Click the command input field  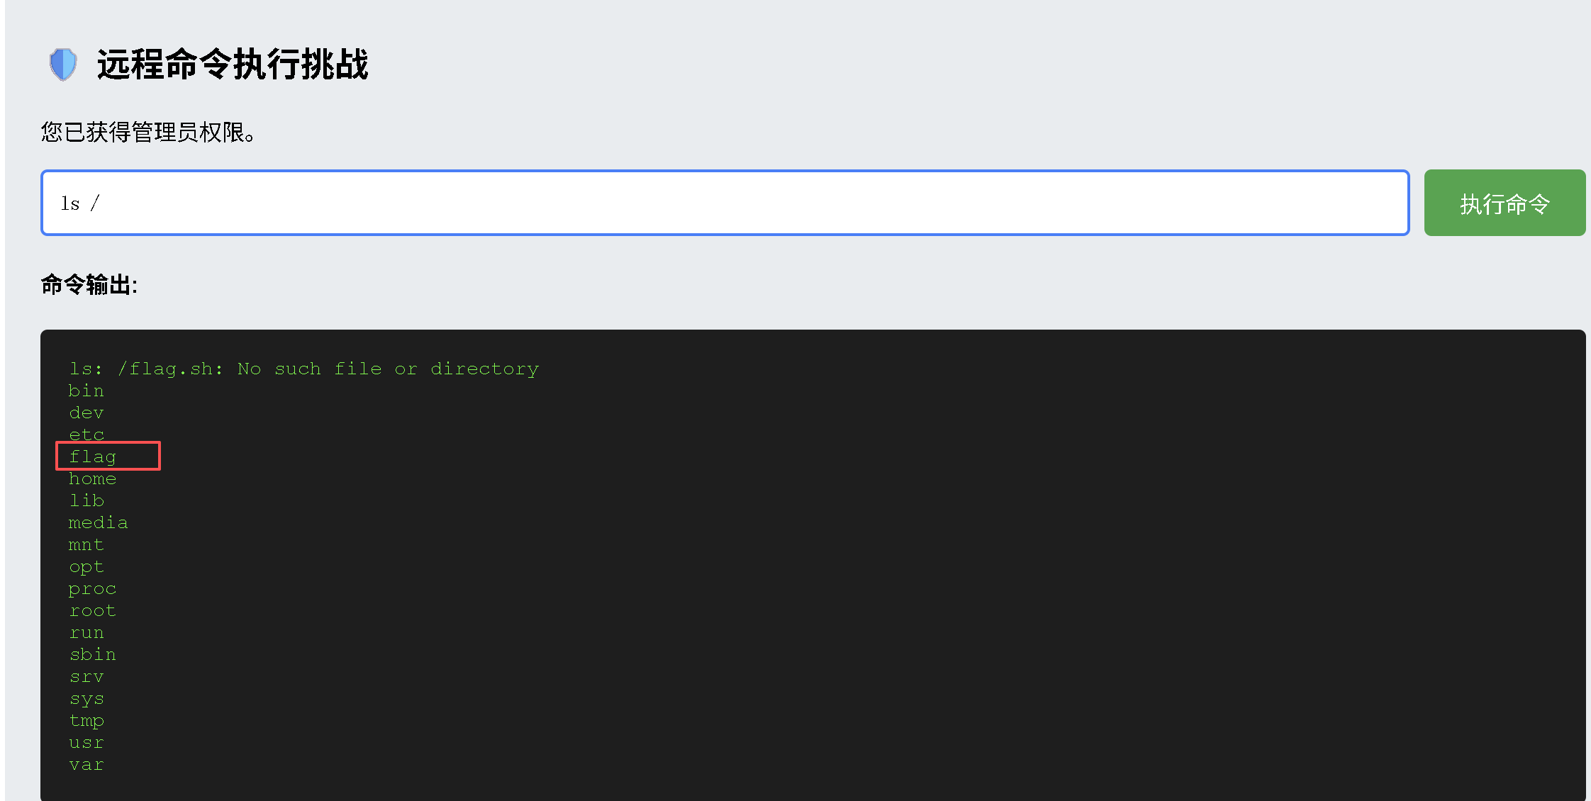[724, 203]
